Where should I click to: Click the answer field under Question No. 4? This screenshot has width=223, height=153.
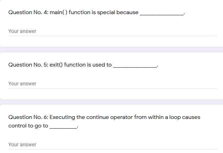(113, 32)
